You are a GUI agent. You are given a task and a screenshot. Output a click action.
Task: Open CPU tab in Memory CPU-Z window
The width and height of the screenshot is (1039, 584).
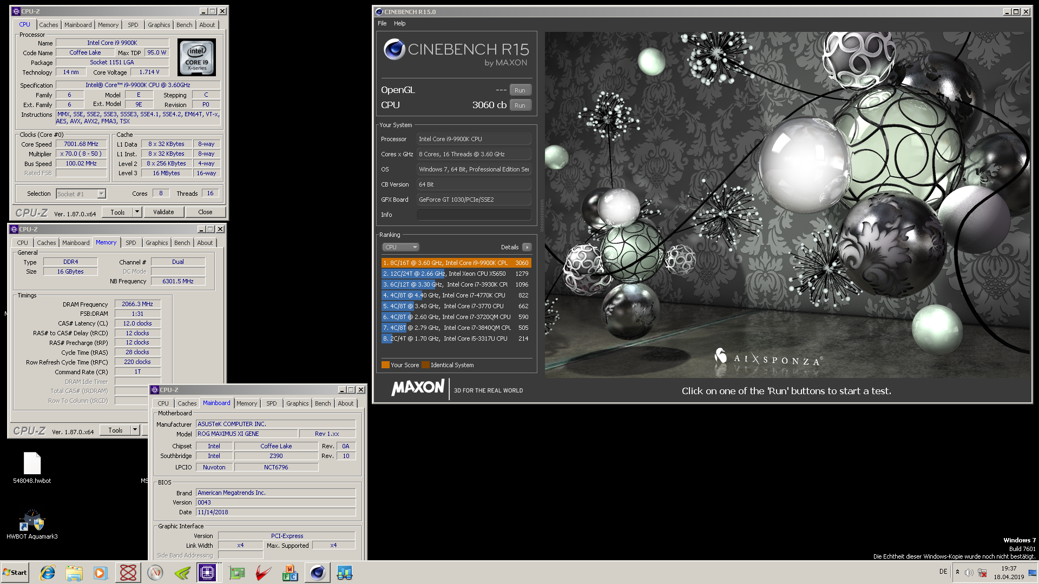point(23,243)
